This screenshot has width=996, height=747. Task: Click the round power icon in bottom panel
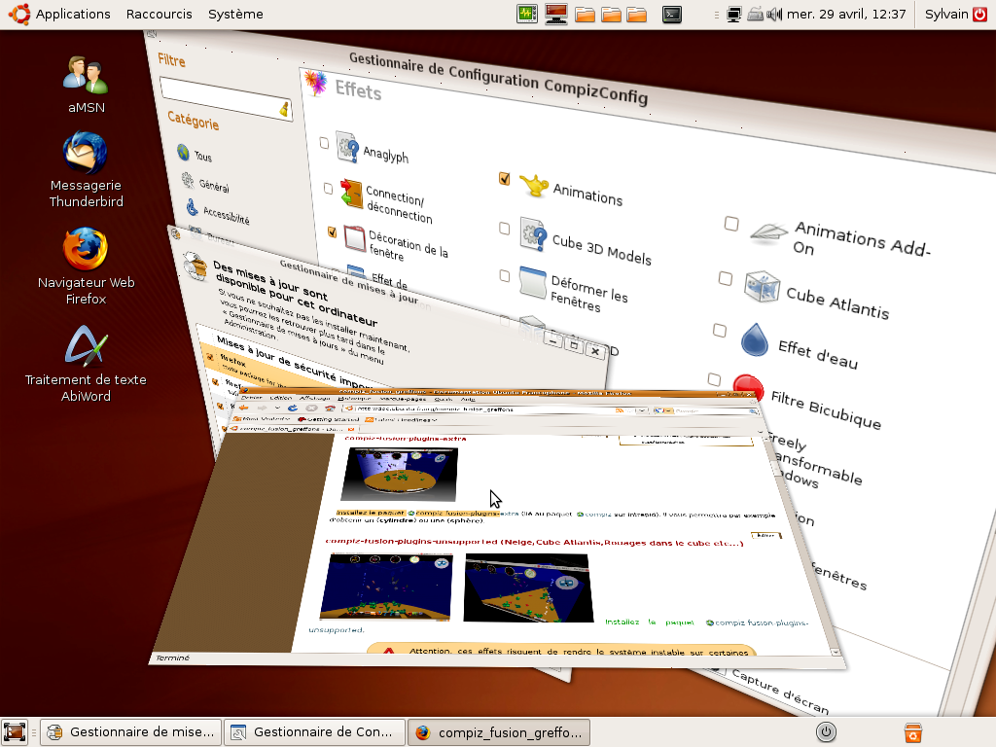click(826, 732)
